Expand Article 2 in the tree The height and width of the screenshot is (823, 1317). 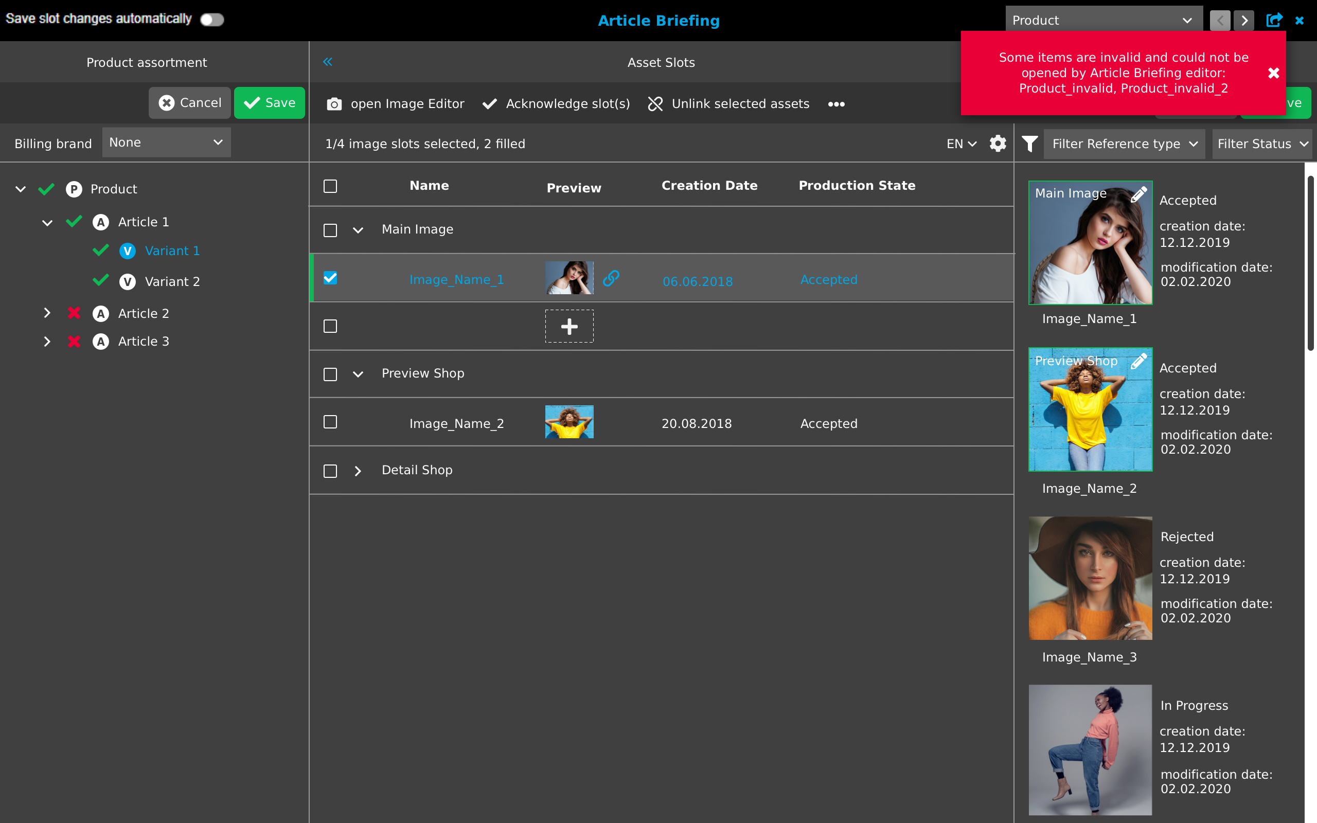click(47, 313)
